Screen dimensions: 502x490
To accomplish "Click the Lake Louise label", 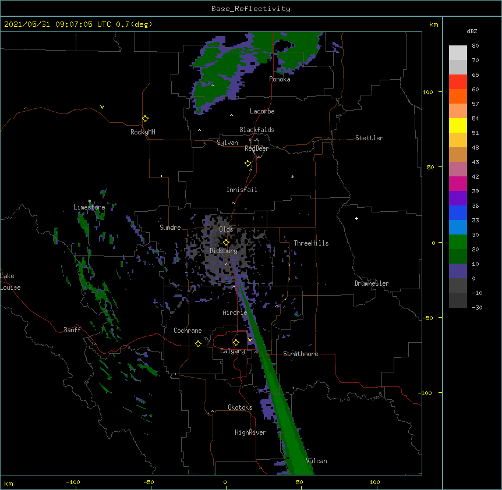I will point(10,282).
